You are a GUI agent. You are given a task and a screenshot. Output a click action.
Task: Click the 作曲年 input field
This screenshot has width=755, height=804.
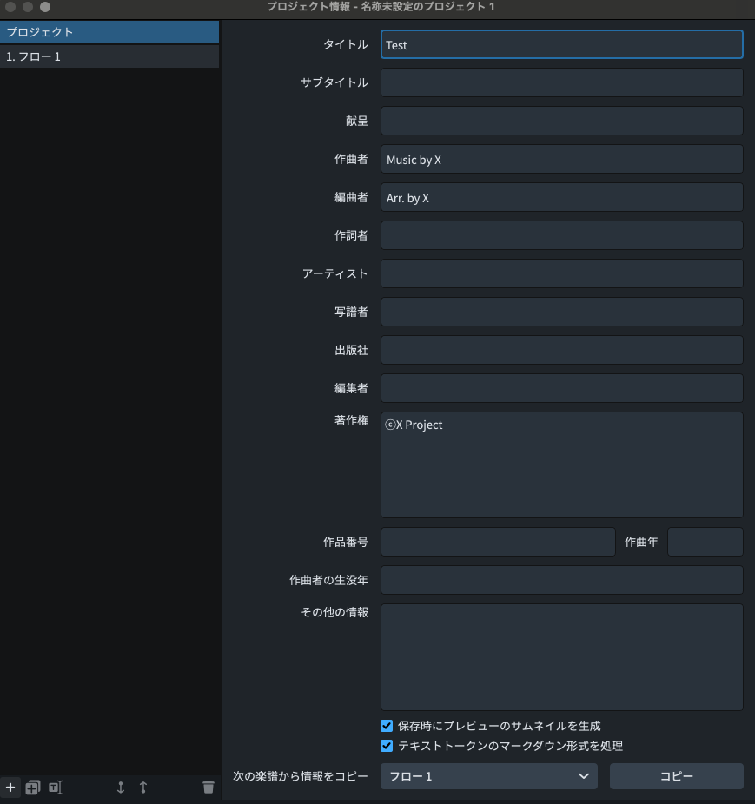coord(705,542)
